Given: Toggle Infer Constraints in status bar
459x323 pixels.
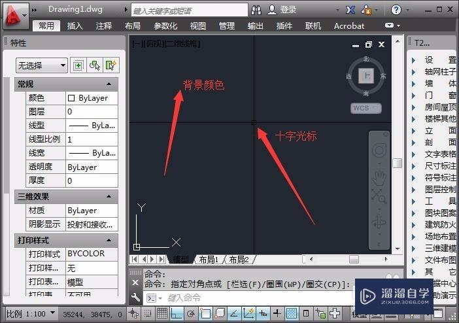Looking at the screenshot, I should (x=133, y=314).
